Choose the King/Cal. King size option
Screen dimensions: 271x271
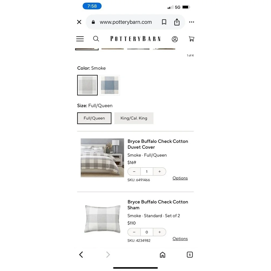134,118
